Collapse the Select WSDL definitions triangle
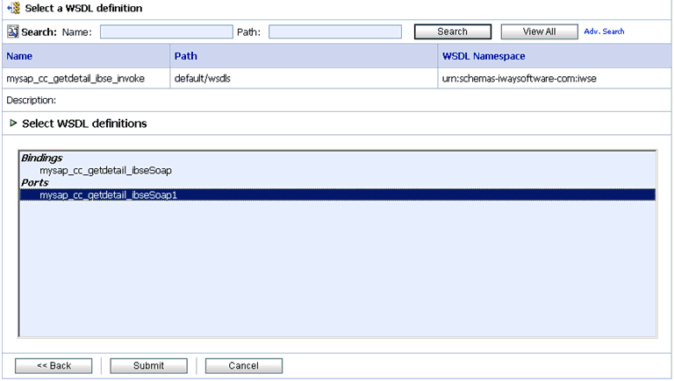674x381 pixels. click(13, 123)
